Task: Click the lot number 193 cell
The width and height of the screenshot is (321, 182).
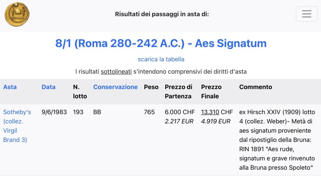Action: click(78, 112)
